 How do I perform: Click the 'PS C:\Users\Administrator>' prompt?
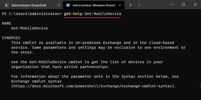[x=32, y=14]
